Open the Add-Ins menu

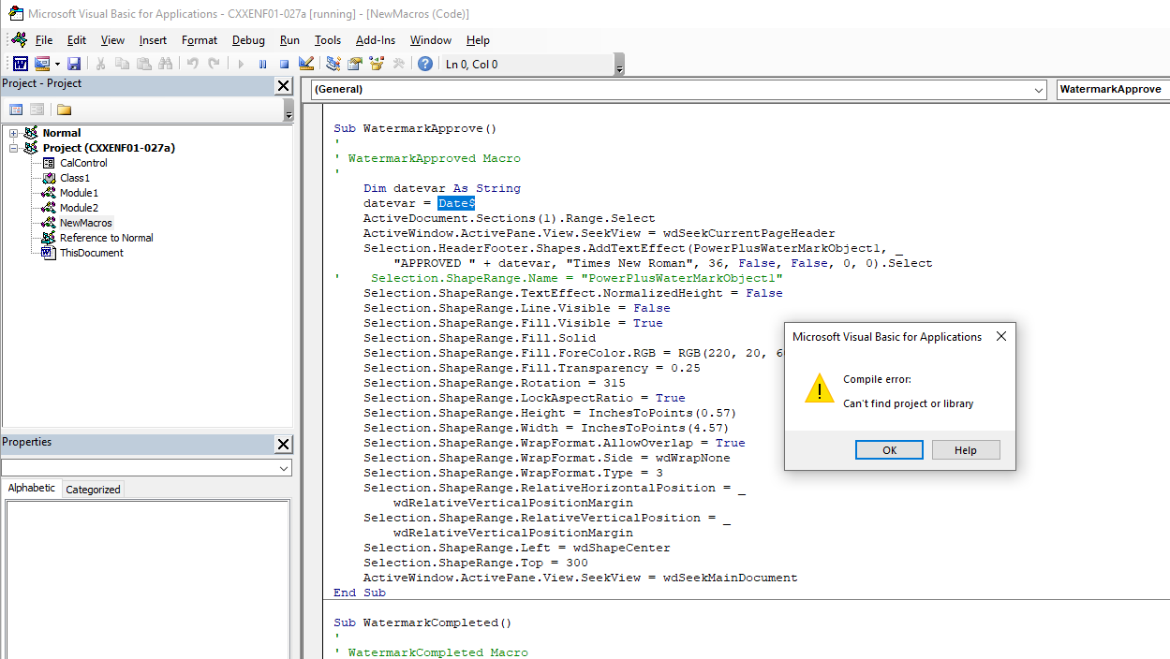click(376, 40)
